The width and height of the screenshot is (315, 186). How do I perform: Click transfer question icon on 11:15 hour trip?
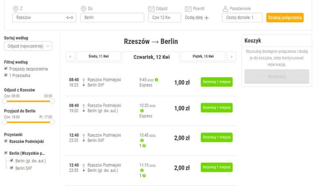click(x=144, y=175)
